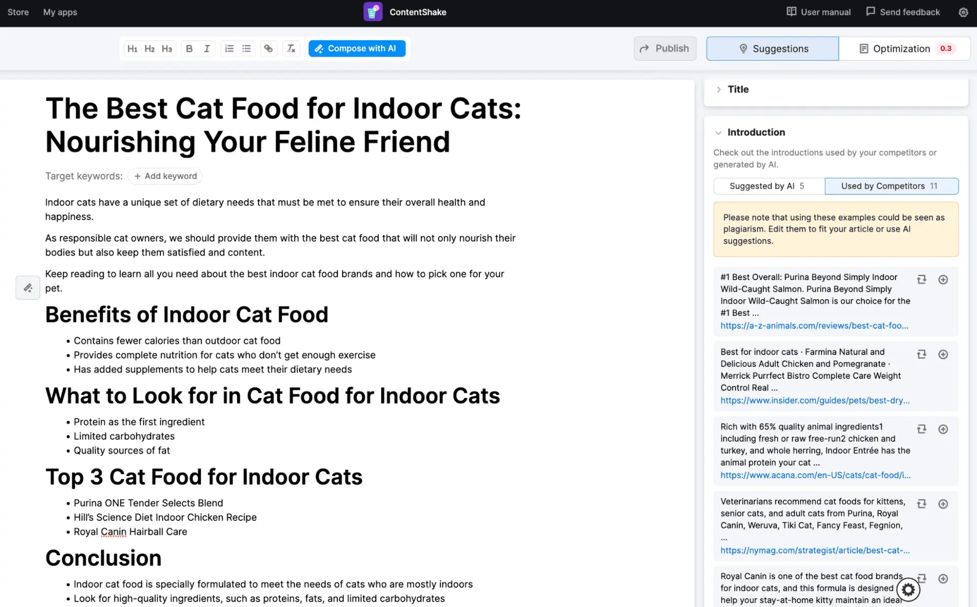Click the Protein as the first ingredient bullet
The width and height of the screenshot is (977, 607).
point(139,422)
